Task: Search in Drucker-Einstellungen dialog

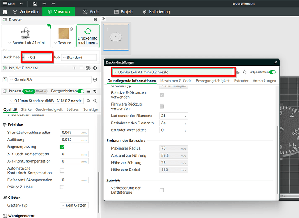Action: [x=245, y=72]
